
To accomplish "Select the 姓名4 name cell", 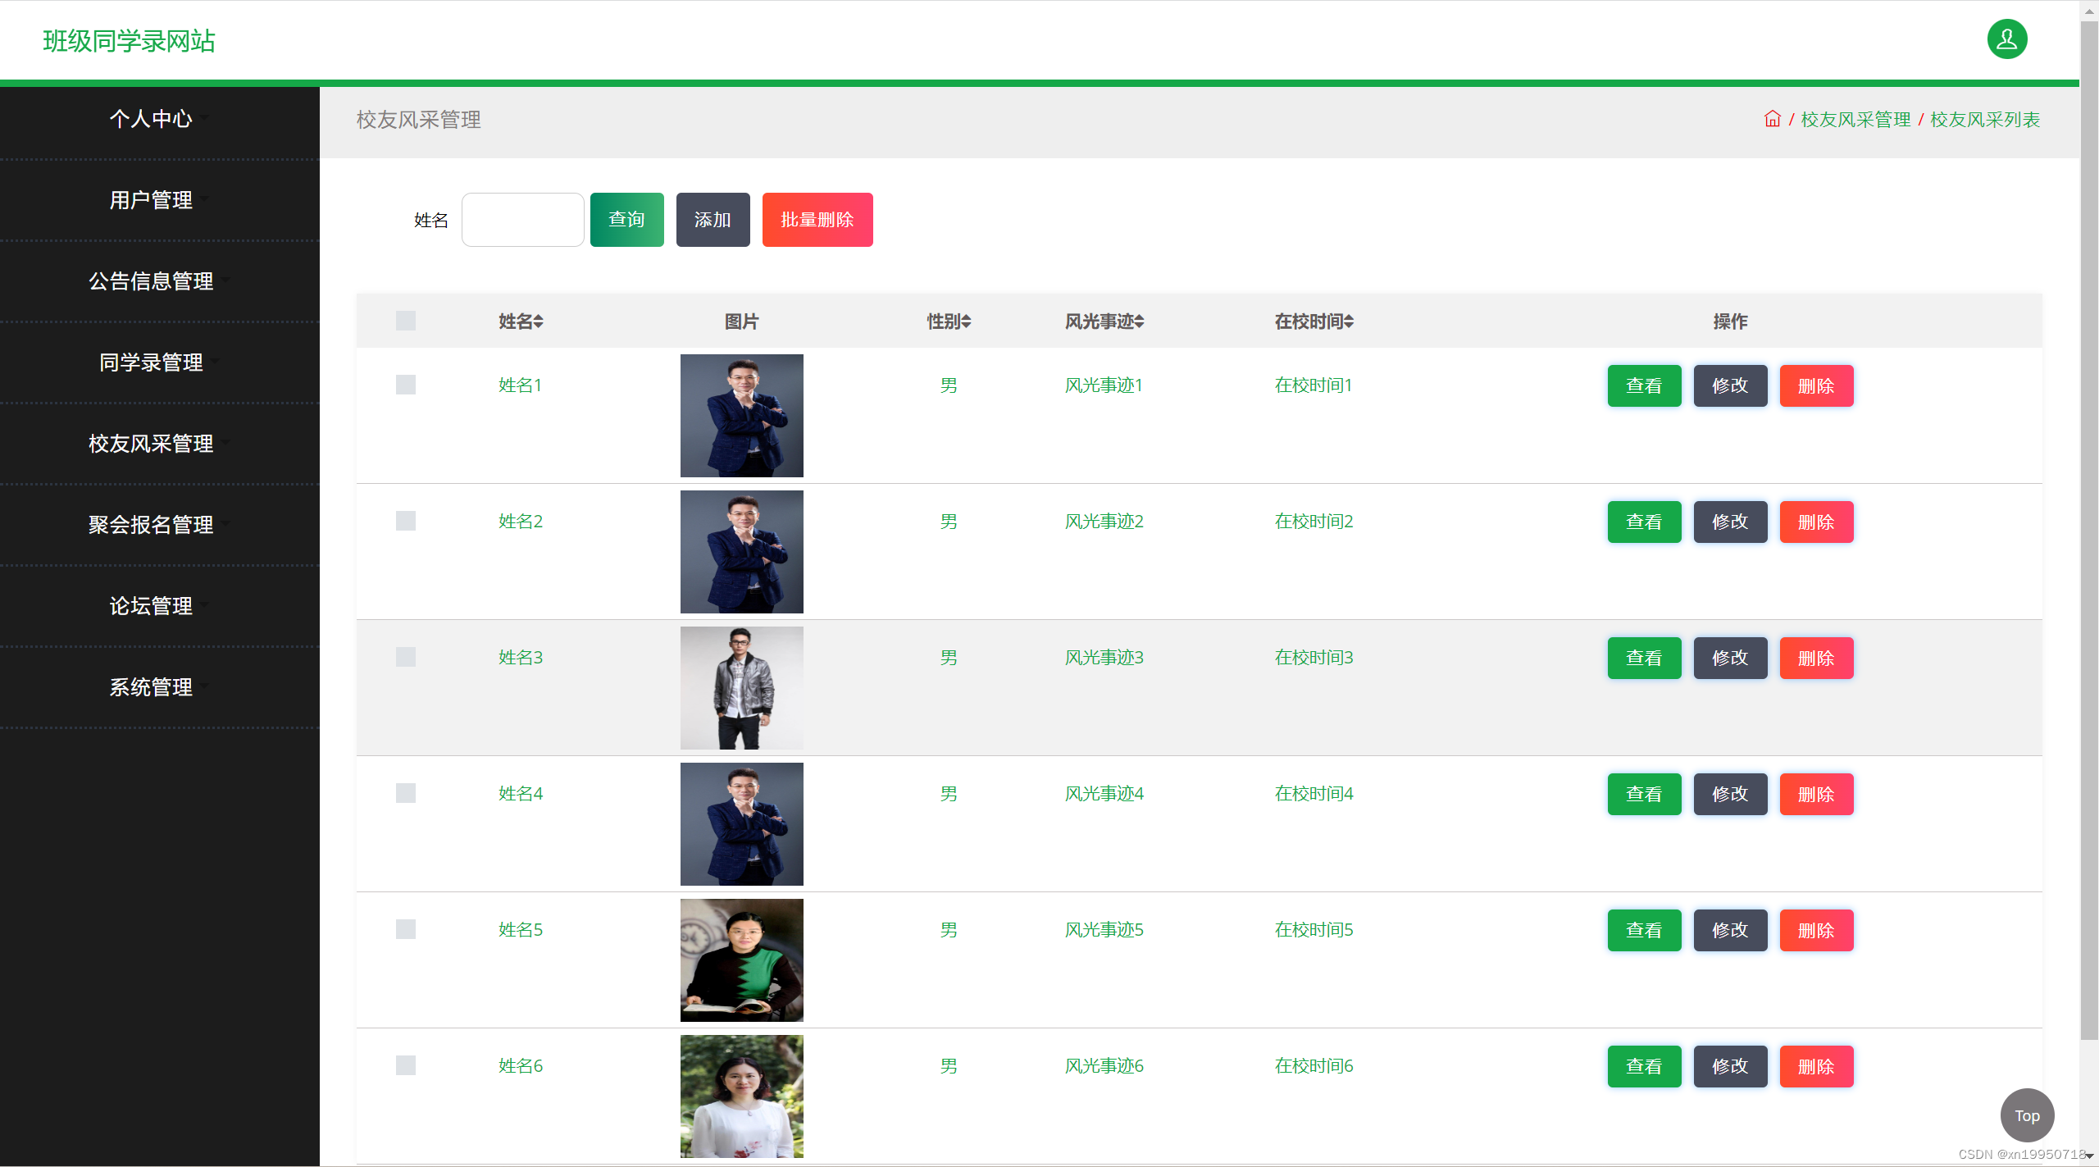I will coord(521,794).
